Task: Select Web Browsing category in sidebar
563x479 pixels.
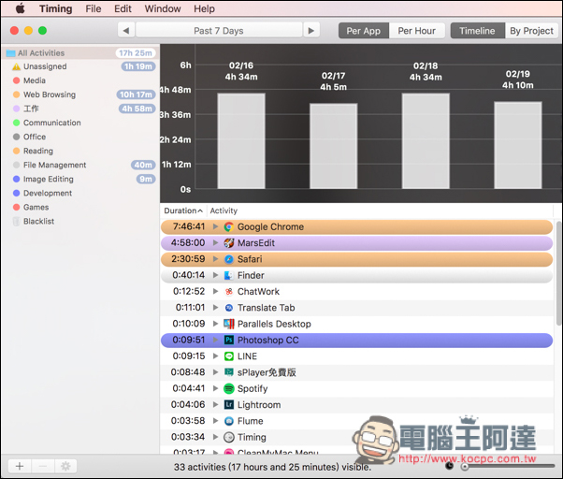Action: [x=50, y=94]
